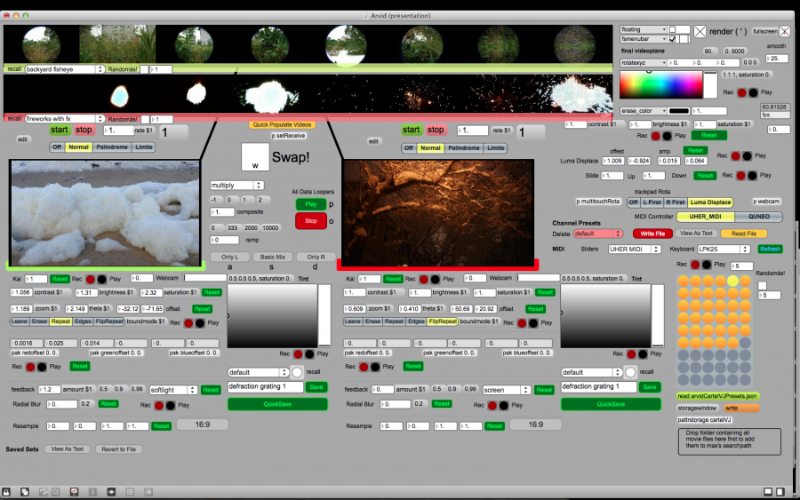
Task: Click Quick Populate Videos button
Action: coord(282,125)
